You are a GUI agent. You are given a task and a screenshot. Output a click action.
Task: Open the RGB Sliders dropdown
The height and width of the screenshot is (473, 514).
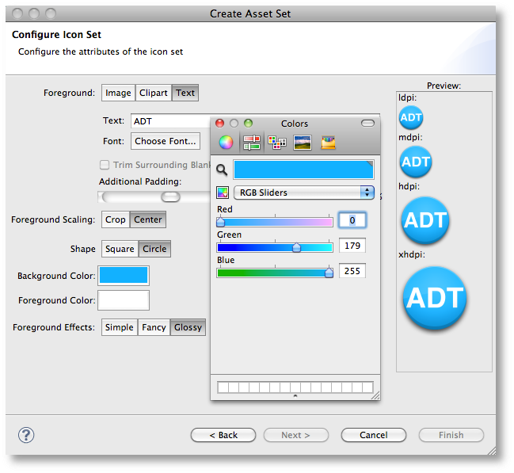[304, 193]
